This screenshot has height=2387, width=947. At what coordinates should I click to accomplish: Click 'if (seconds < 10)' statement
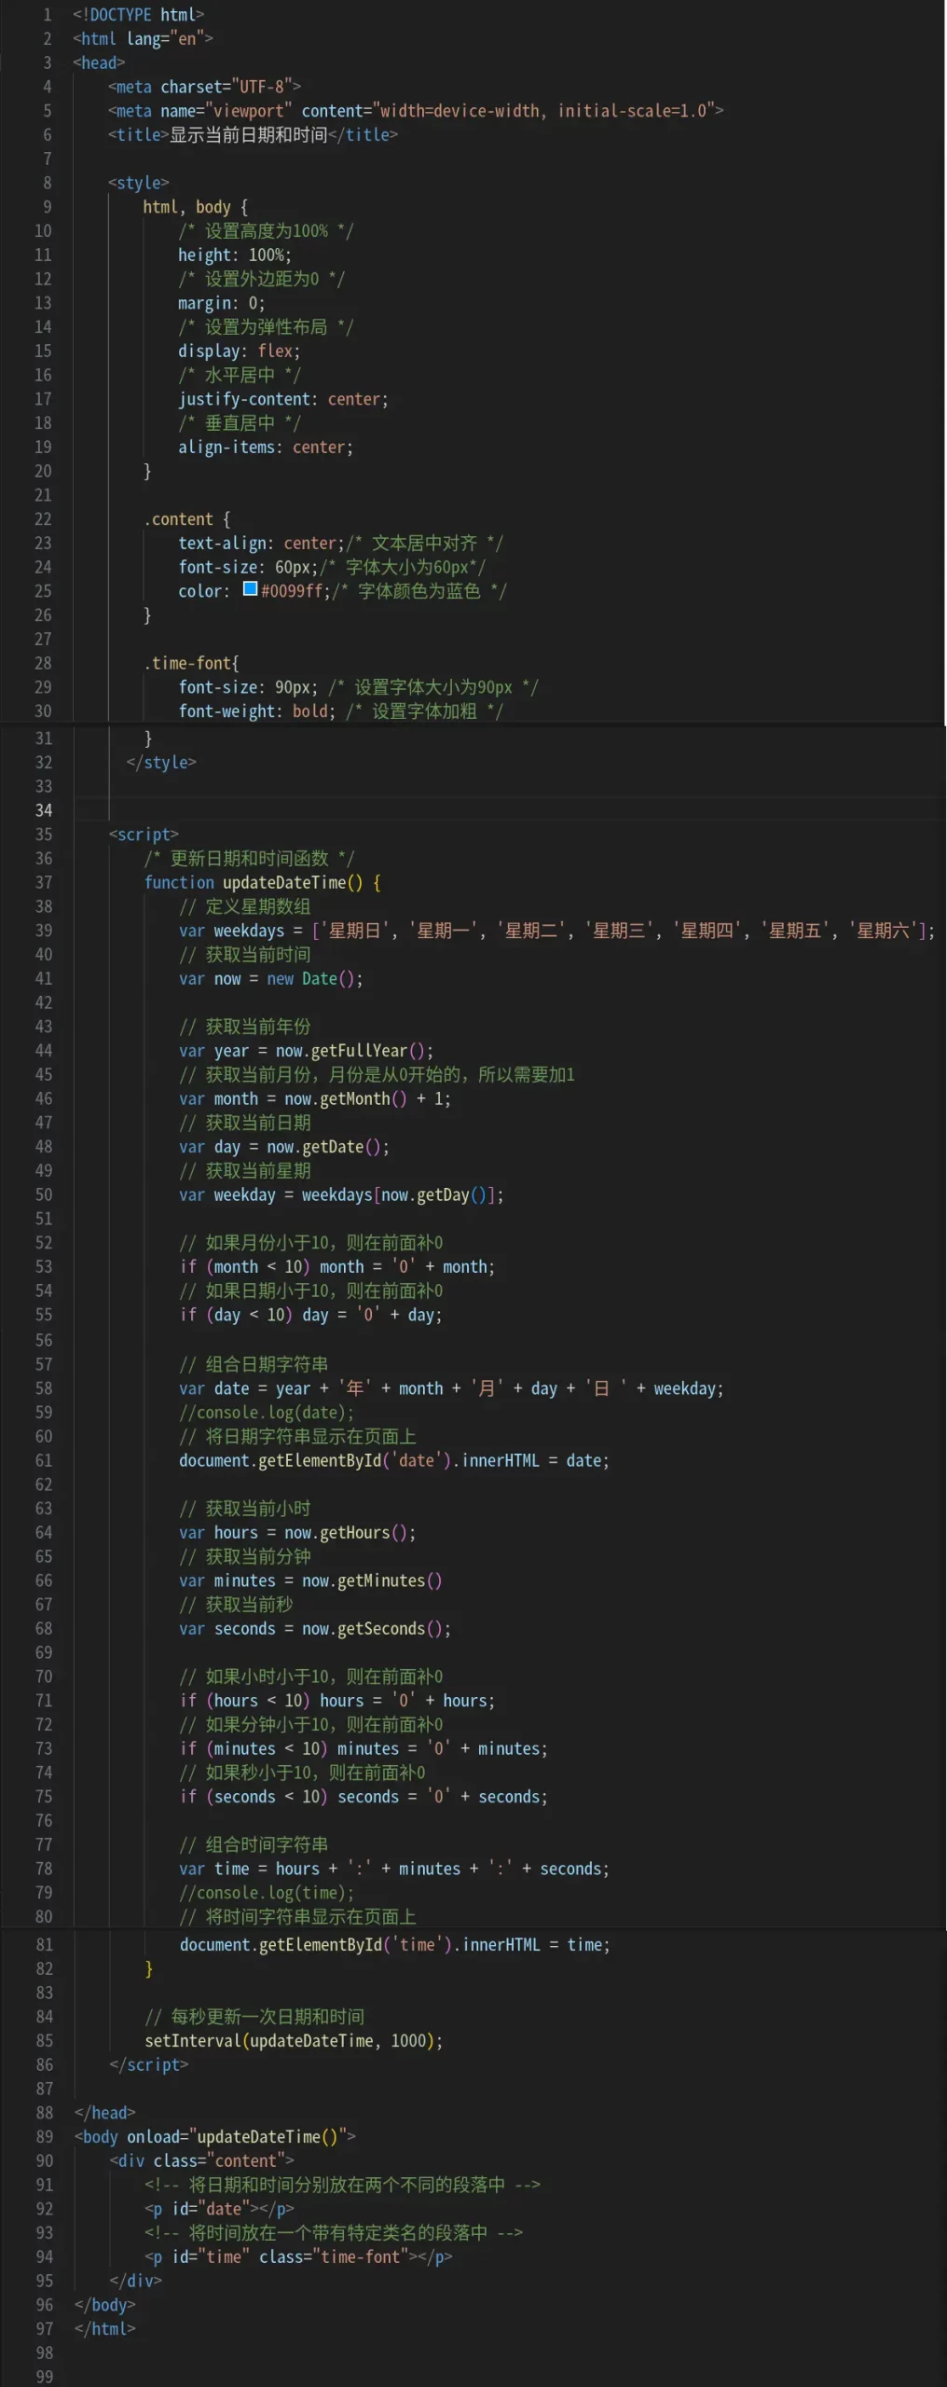[x=364, y=1797]
